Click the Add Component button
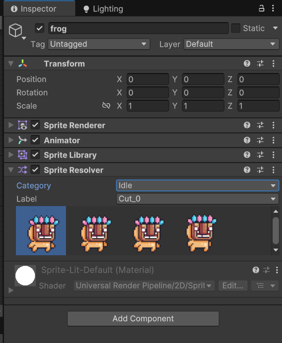 click(x=143, y=319)
